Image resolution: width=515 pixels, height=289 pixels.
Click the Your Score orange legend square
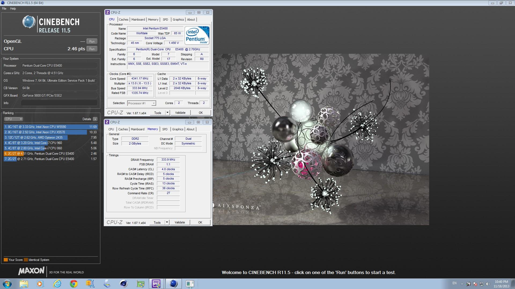pyautogui.click(x=6, y=260)
